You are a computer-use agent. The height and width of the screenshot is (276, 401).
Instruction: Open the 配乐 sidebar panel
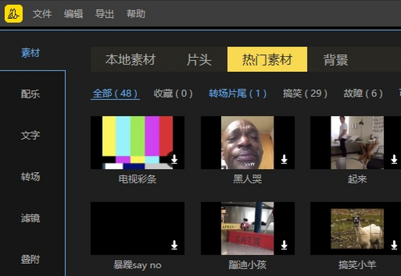(x=30, y=94)
